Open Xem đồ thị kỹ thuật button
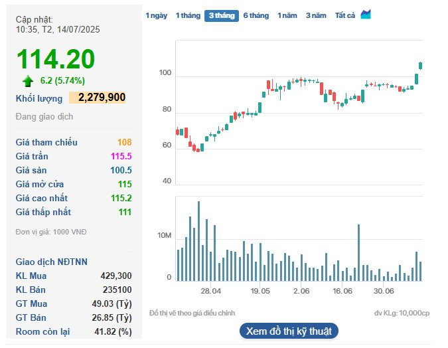Image resolution: width=448 pixels, height=348 pixels. [x=289, y=331]
